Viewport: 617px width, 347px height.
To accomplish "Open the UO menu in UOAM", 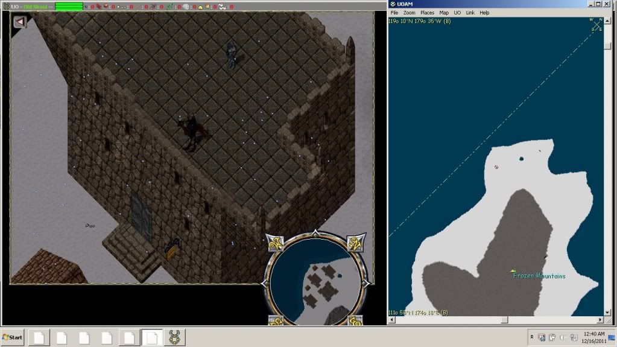I will click(x=457, y=13).
